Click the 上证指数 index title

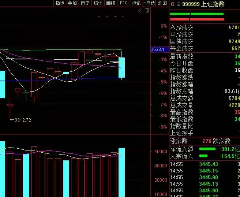click(x=213, y=4)
